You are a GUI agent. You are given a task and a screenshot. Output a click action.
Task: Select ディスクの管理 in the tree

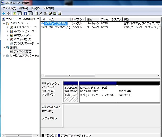coord(22,52)
